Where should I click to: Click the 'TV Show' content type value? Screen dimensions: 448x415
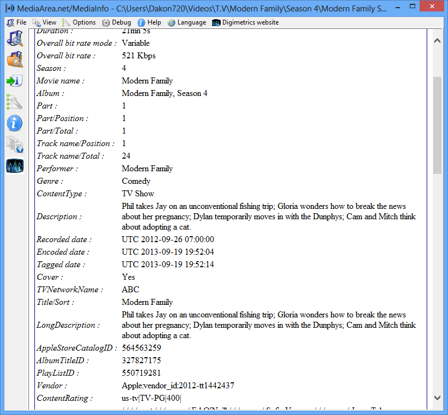point(138,194)
